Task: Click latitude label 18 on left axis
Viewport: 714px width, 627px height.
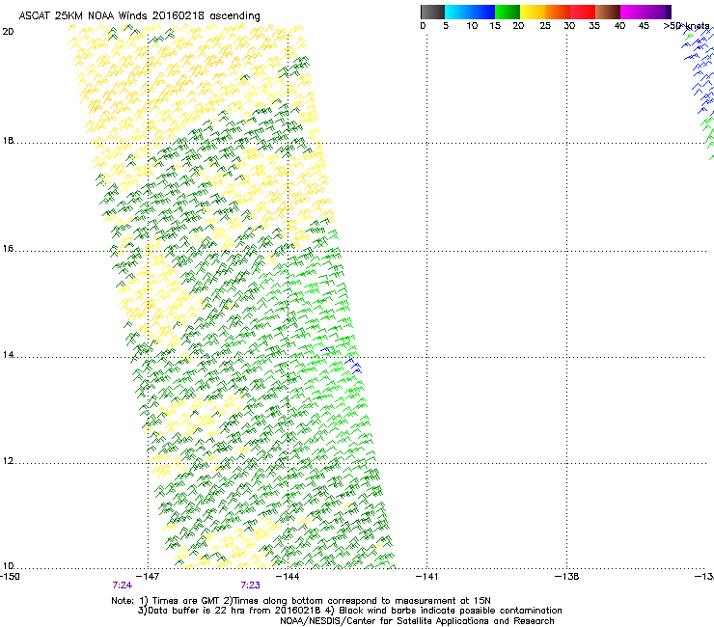Action: pos(8,140)
